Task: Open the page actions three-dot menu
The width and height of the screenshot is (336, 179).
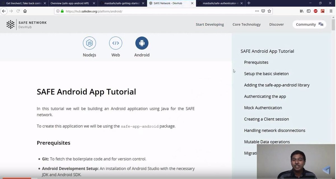Action: tap(257, 11)
